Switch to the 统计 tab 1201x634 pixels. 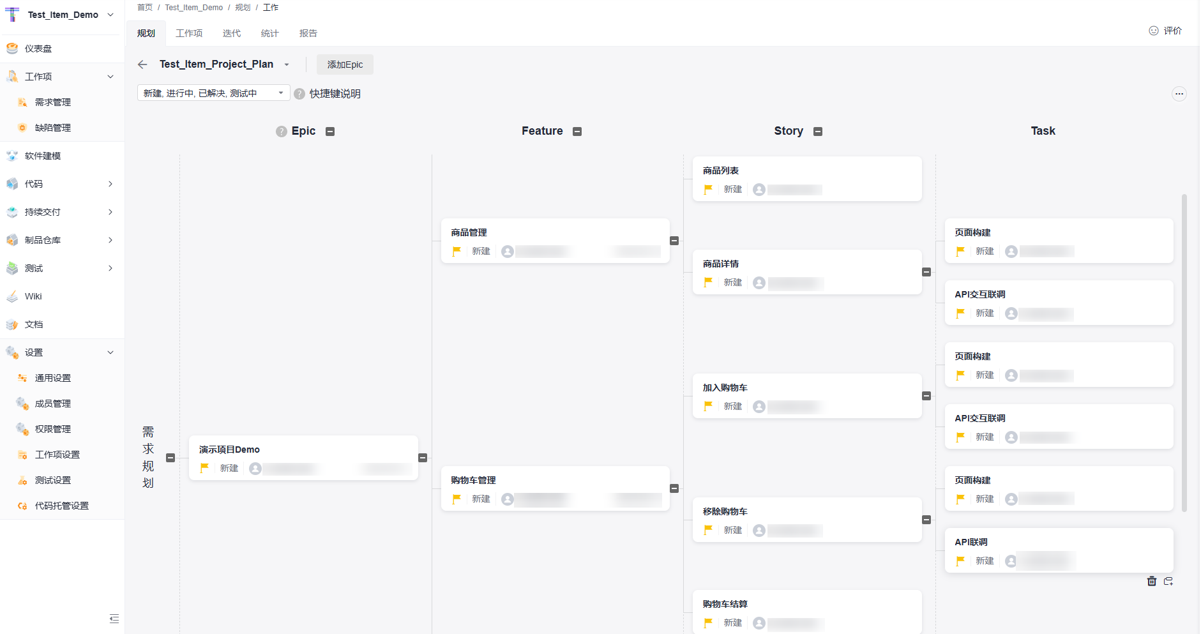pyautogui.click(x=269, y=33)
